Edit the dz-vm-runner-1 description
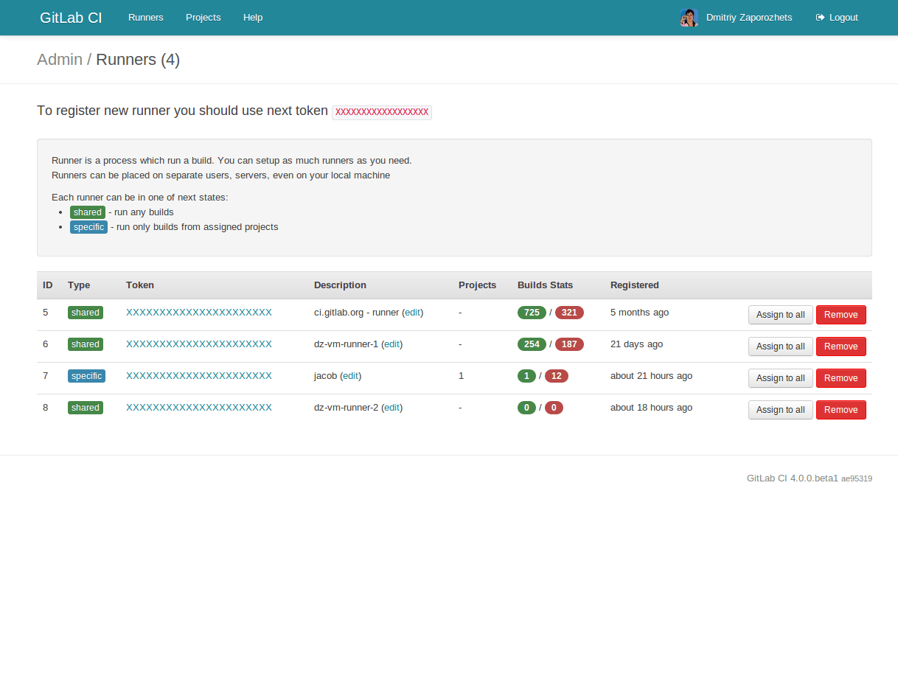Screen dimensions: 898x693 point(392,344)
